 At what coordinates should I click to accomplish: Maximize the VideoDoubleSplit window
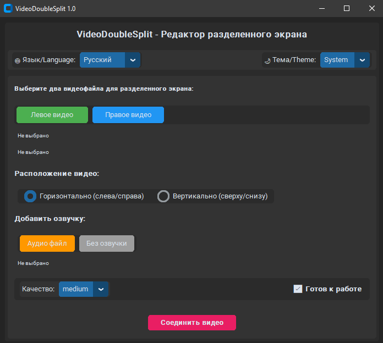click(347, 8)
